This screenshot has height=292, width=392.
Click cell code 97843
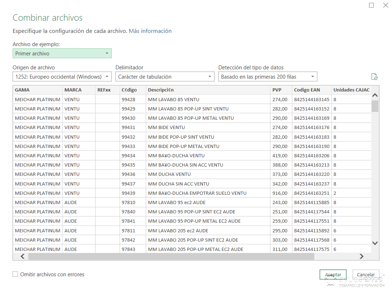[133, 249]
